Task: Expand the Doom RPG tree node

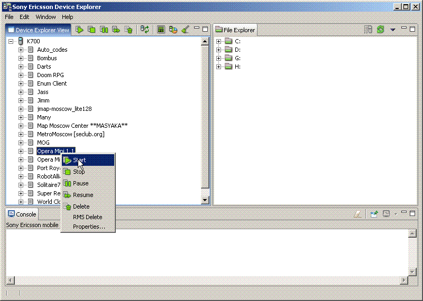Action: (x=21, y=75)
